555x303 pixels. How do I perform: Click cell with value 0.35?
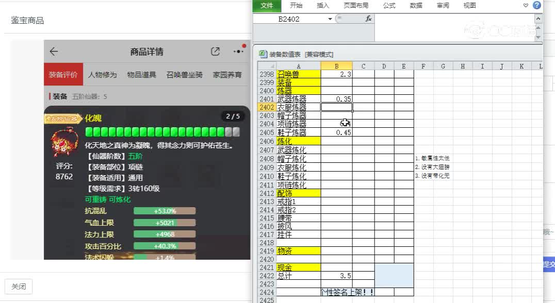pos(337,99)
